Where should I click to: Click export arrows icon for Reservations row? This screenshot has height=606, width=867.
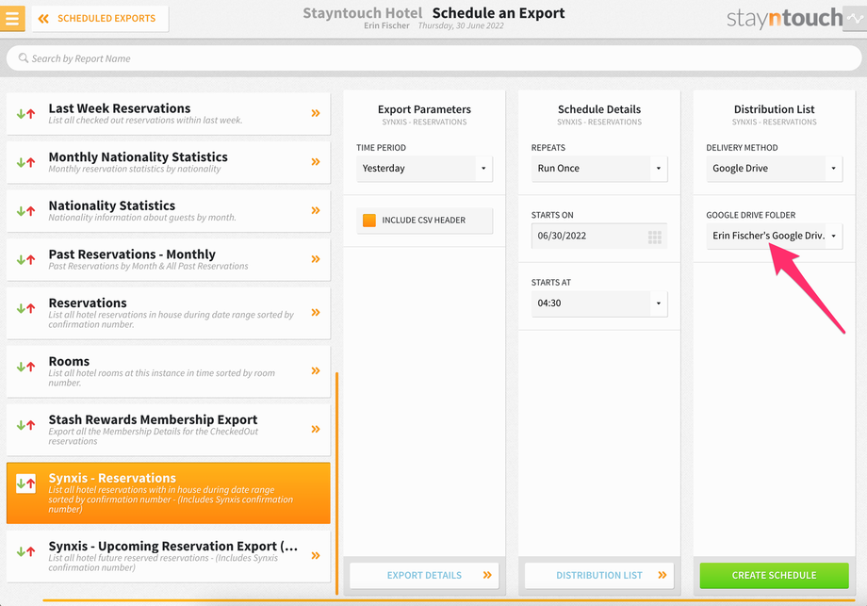26,308
